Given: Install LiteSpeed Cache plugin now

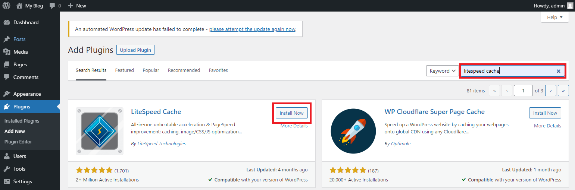Looking at the screenshot, I should [x=292, y=113].
